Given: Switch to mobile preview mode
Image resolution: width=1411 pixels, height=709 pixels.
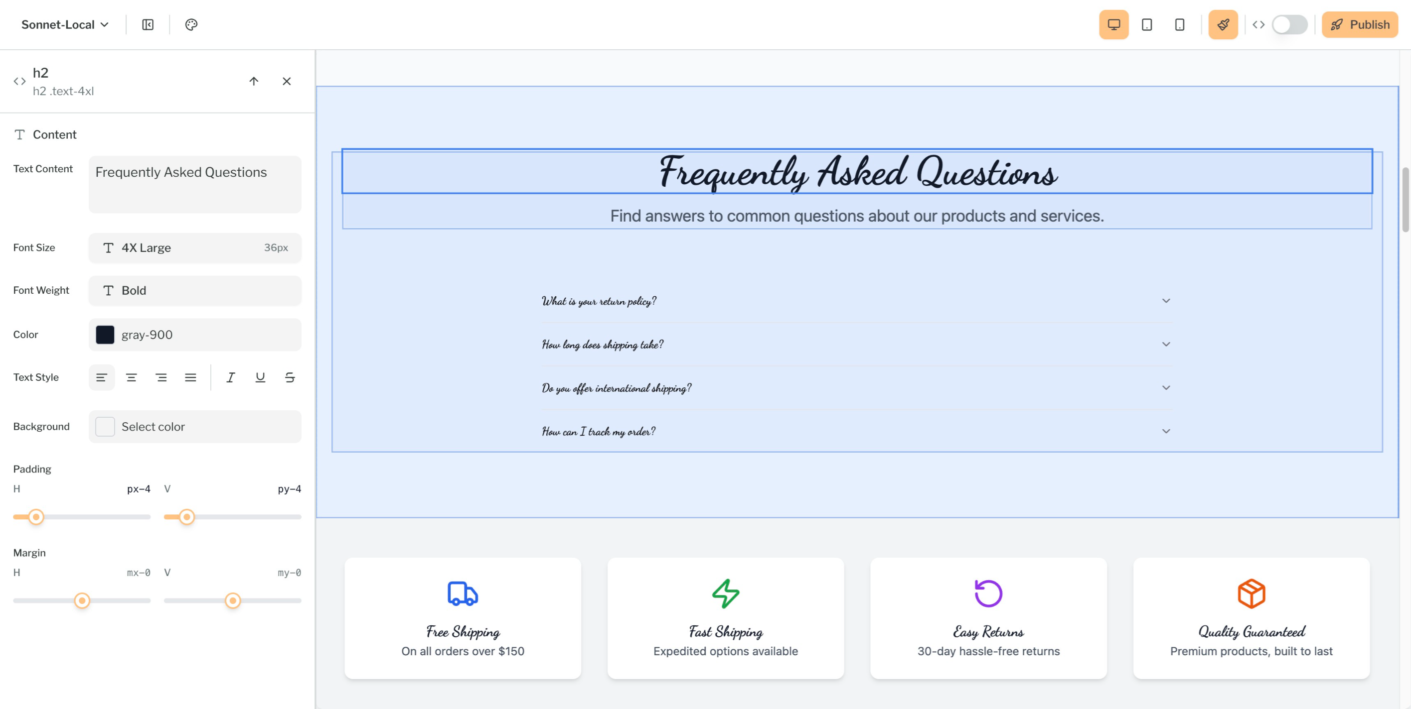Looking at the screenshot, I should point(1180,24).
